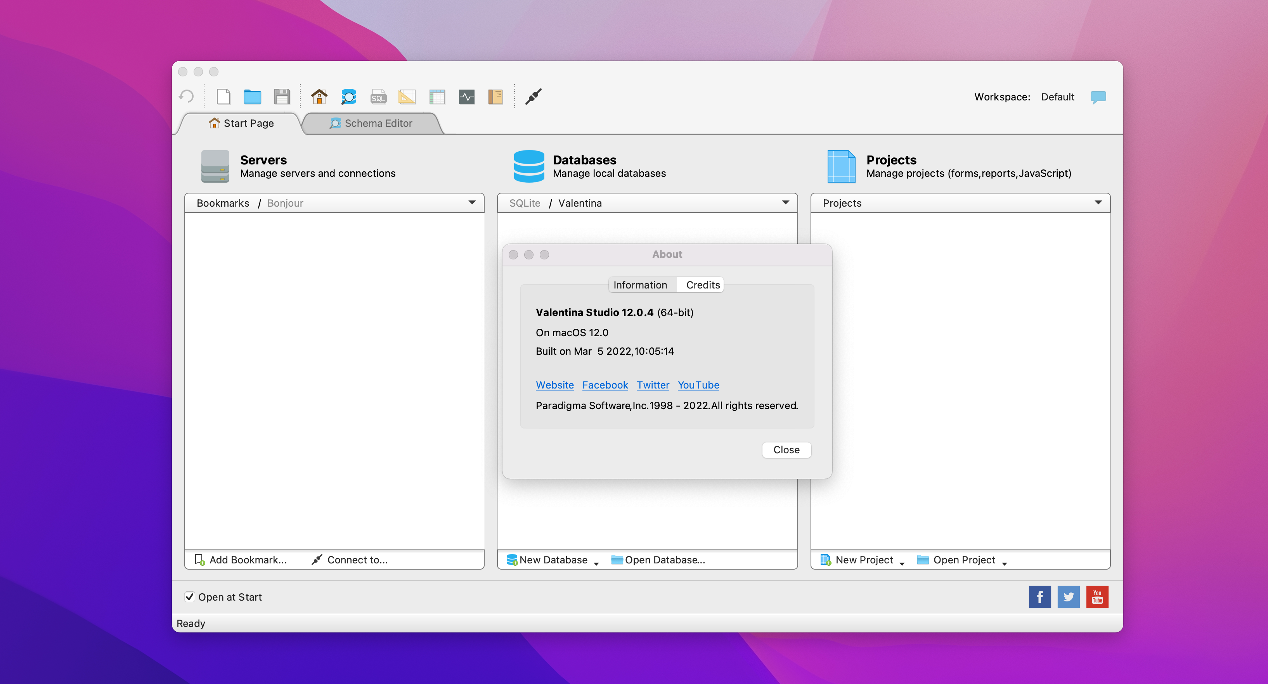Expand the Projects dropdown

tap(1098, 203)
